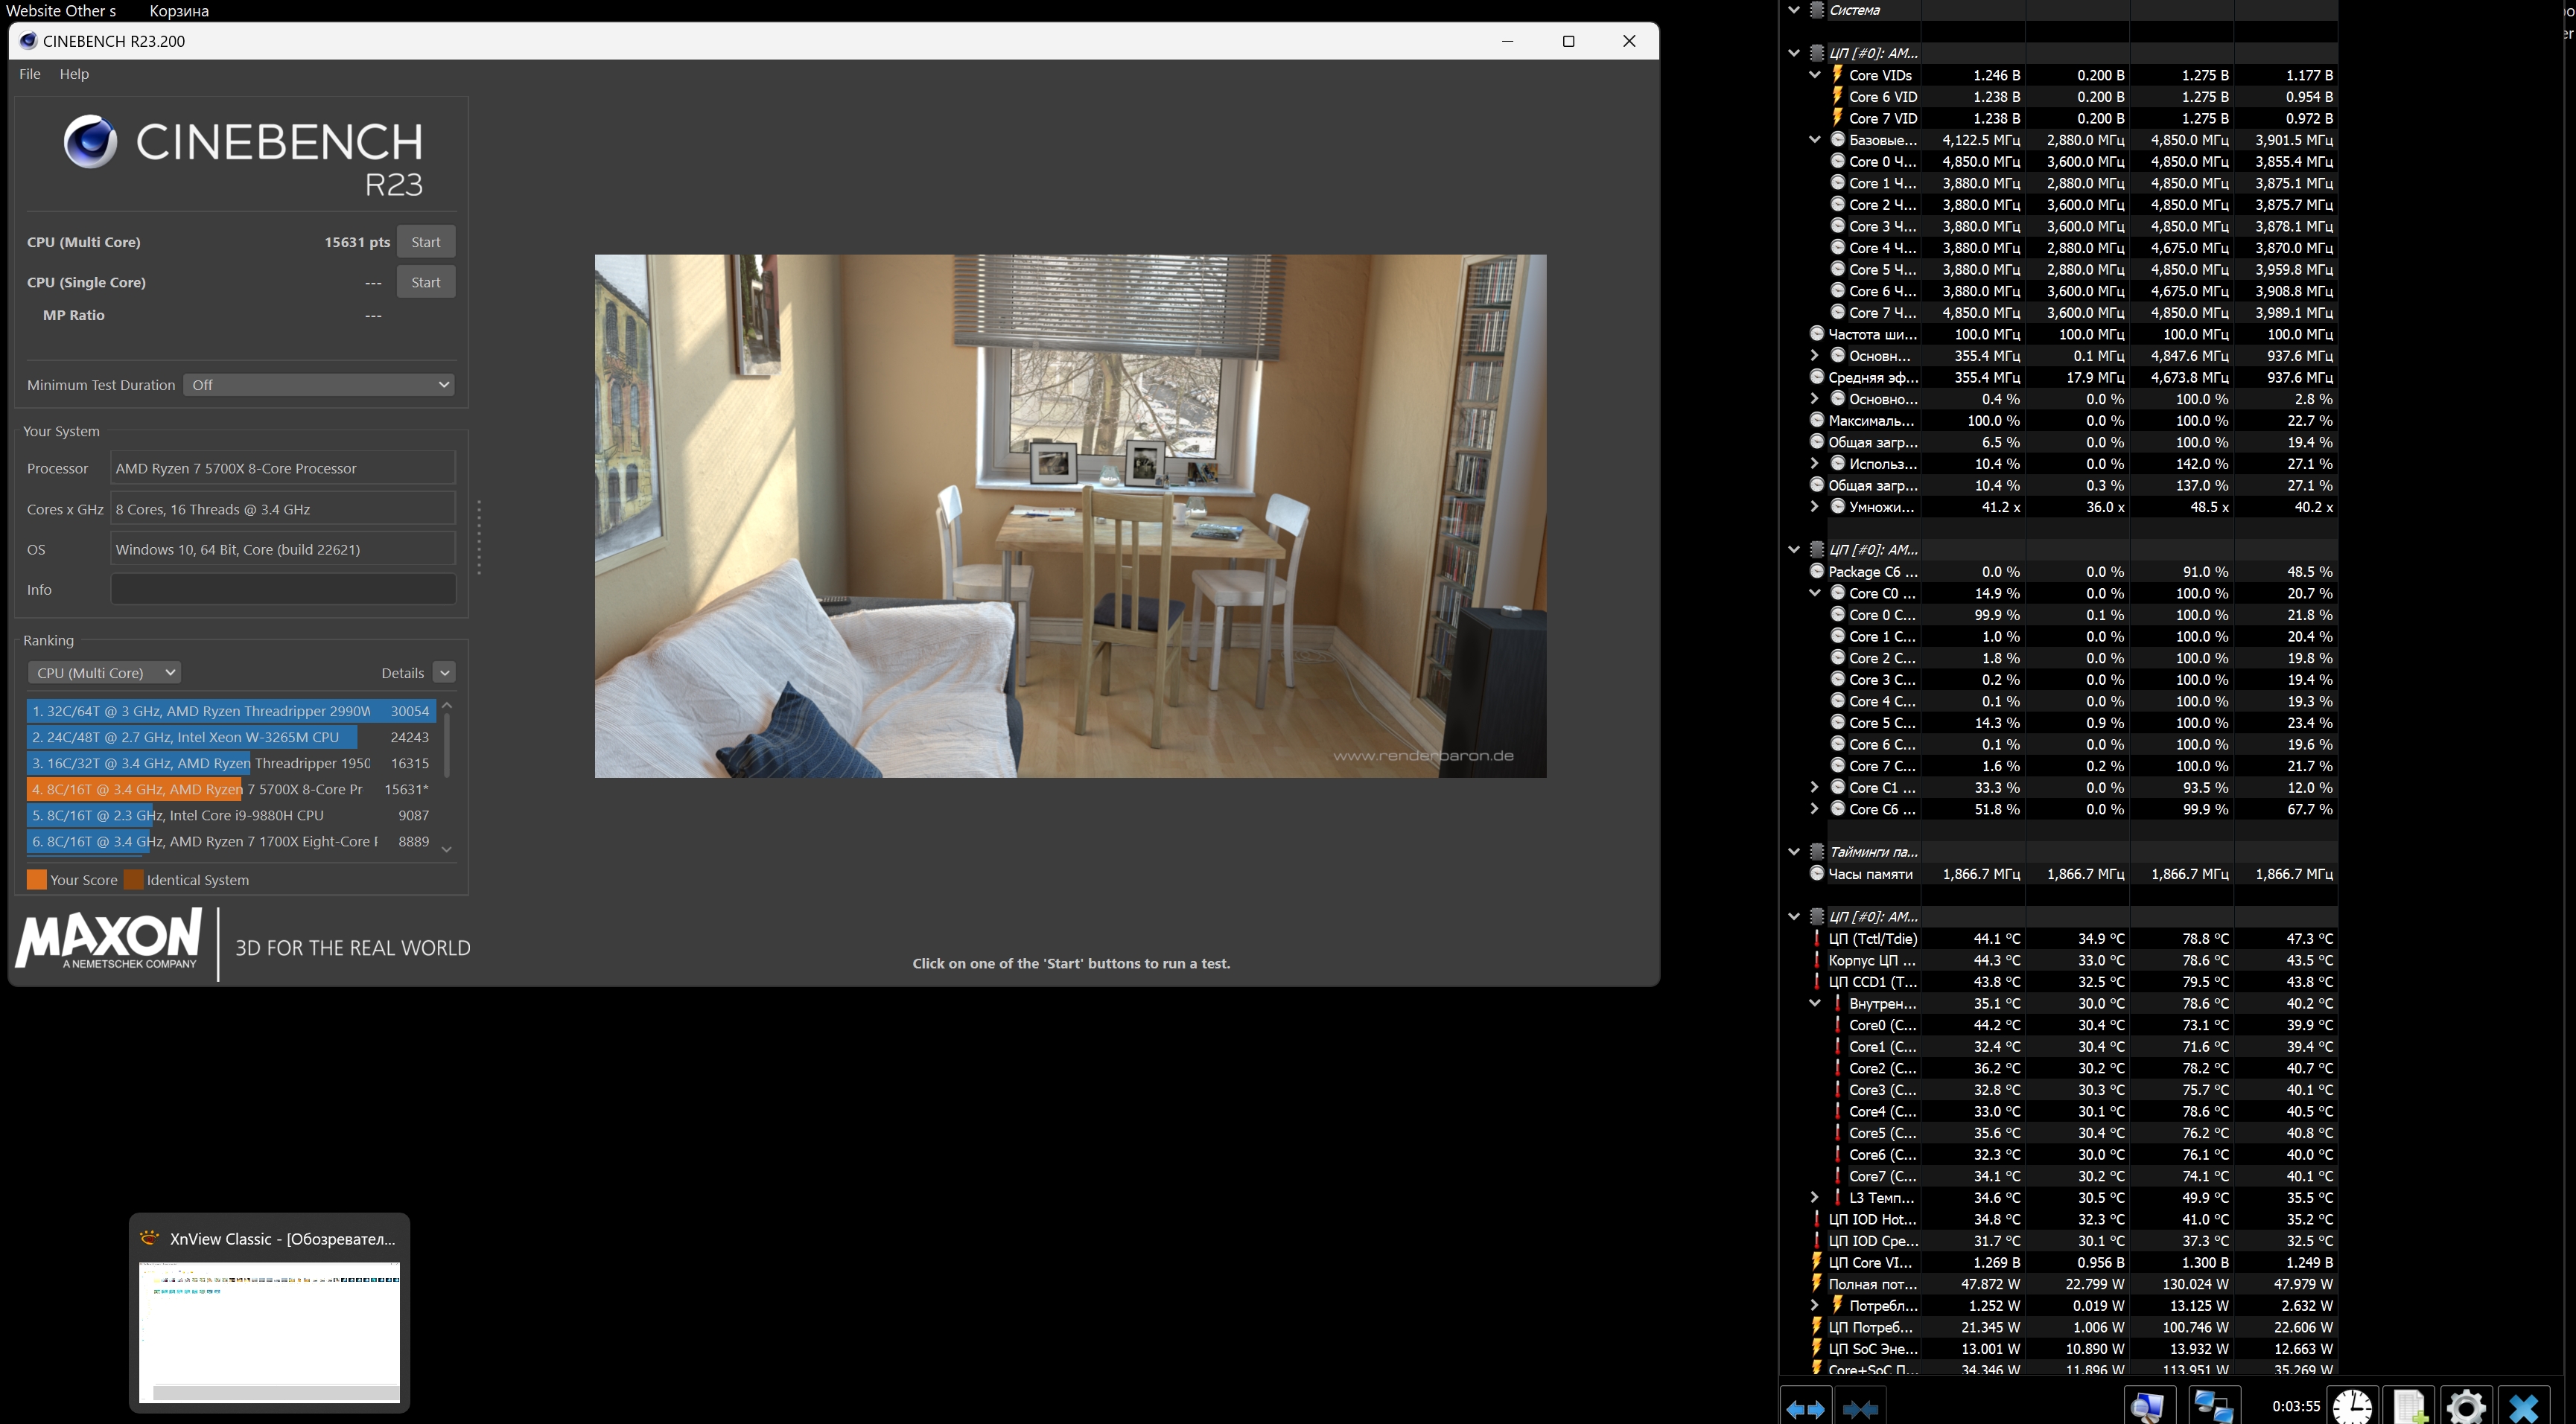Open Minimum Test Duration dropdown
The image size is (2576, 1424).
pyautogui.click(x=319, y=385)
